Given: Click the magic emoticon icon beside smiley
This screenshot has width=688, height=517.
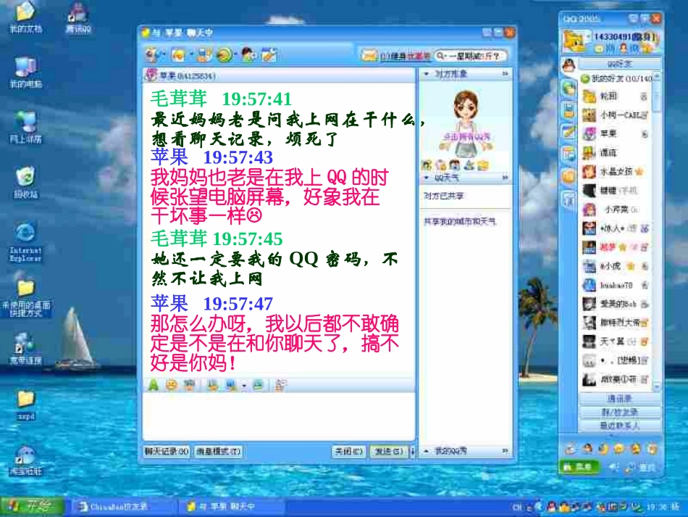Looking at the screenshot, I should click(189, 385).
